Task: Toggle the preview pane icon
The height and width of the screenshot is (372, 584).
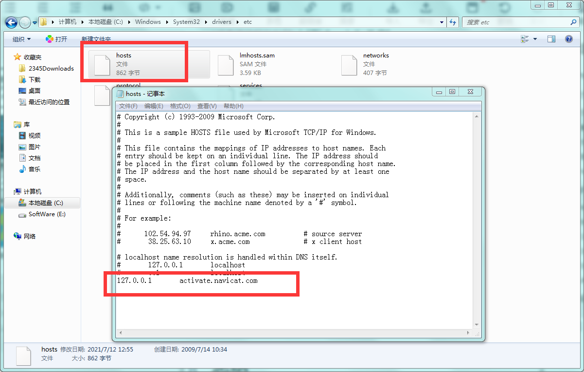Action: [x=551, y=39]
